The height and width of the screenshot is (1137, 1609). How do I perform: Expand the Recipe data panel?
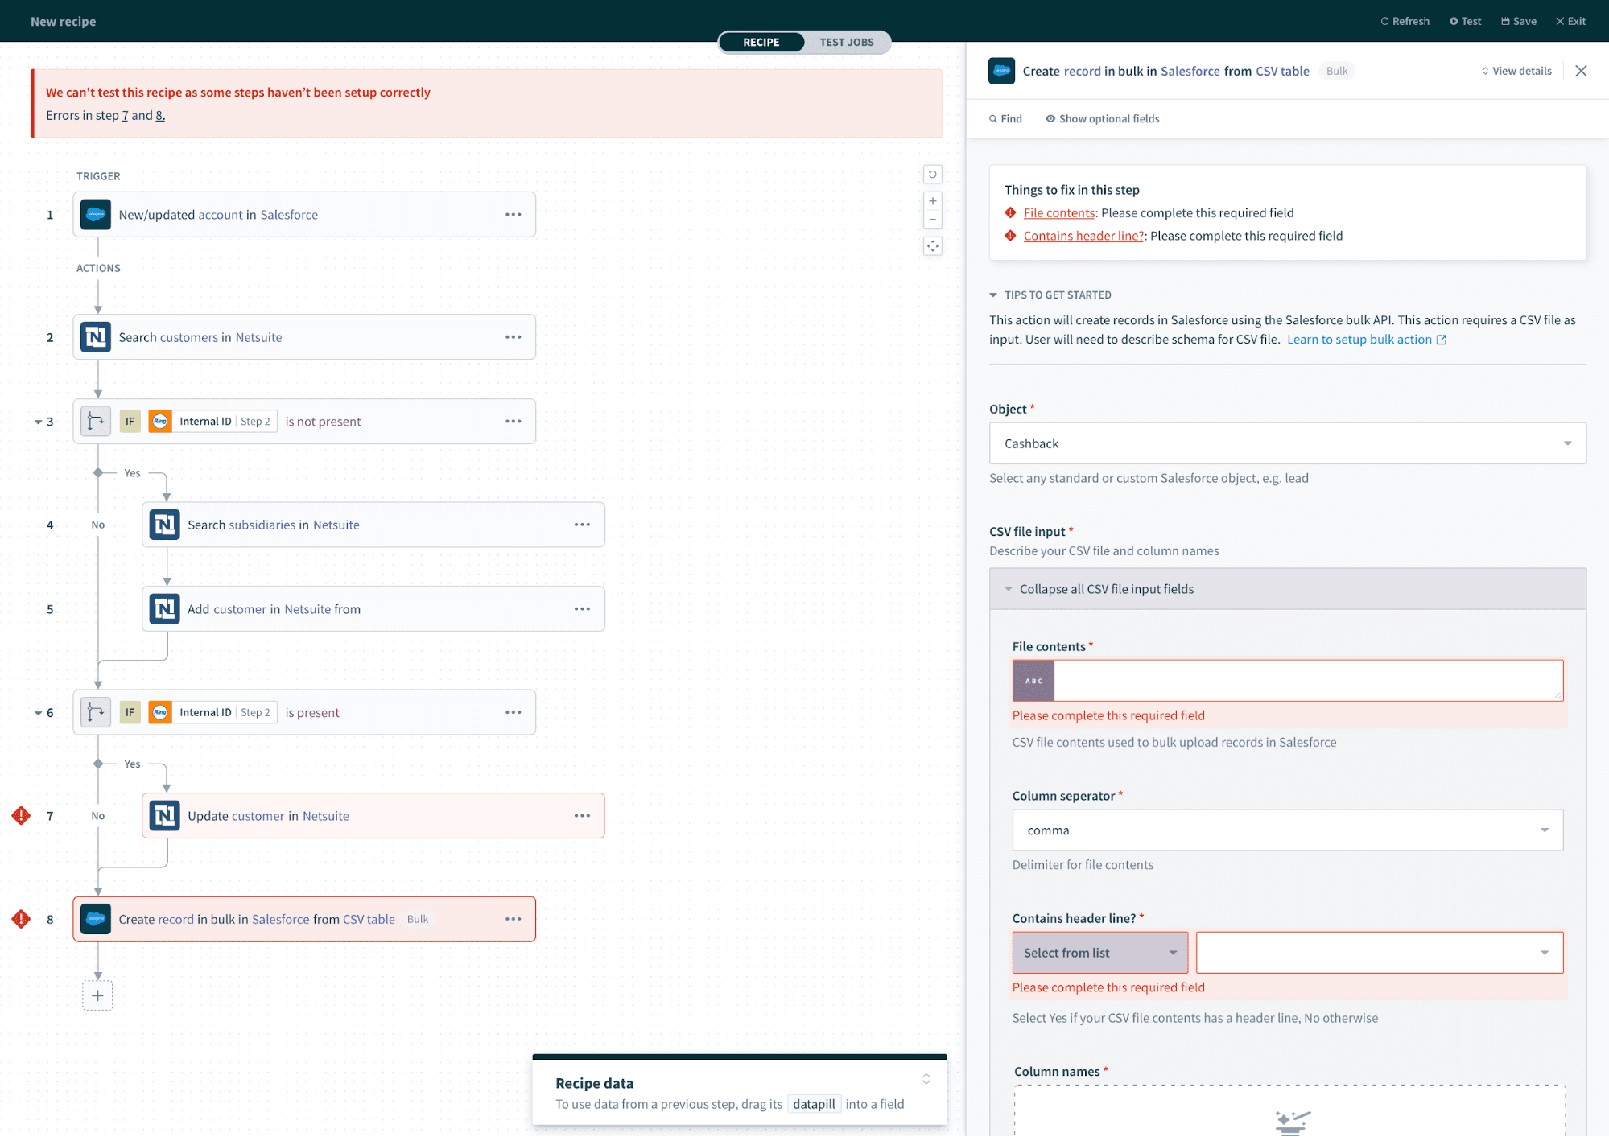926,1079
